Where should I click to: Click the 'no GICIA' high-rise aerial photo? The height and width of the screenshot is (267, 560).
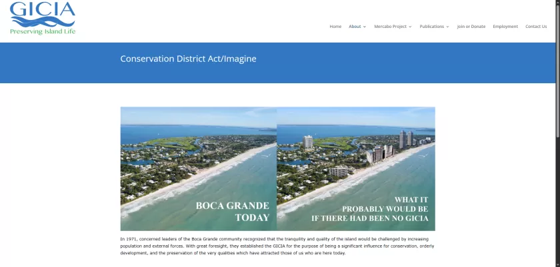[355, 153]
